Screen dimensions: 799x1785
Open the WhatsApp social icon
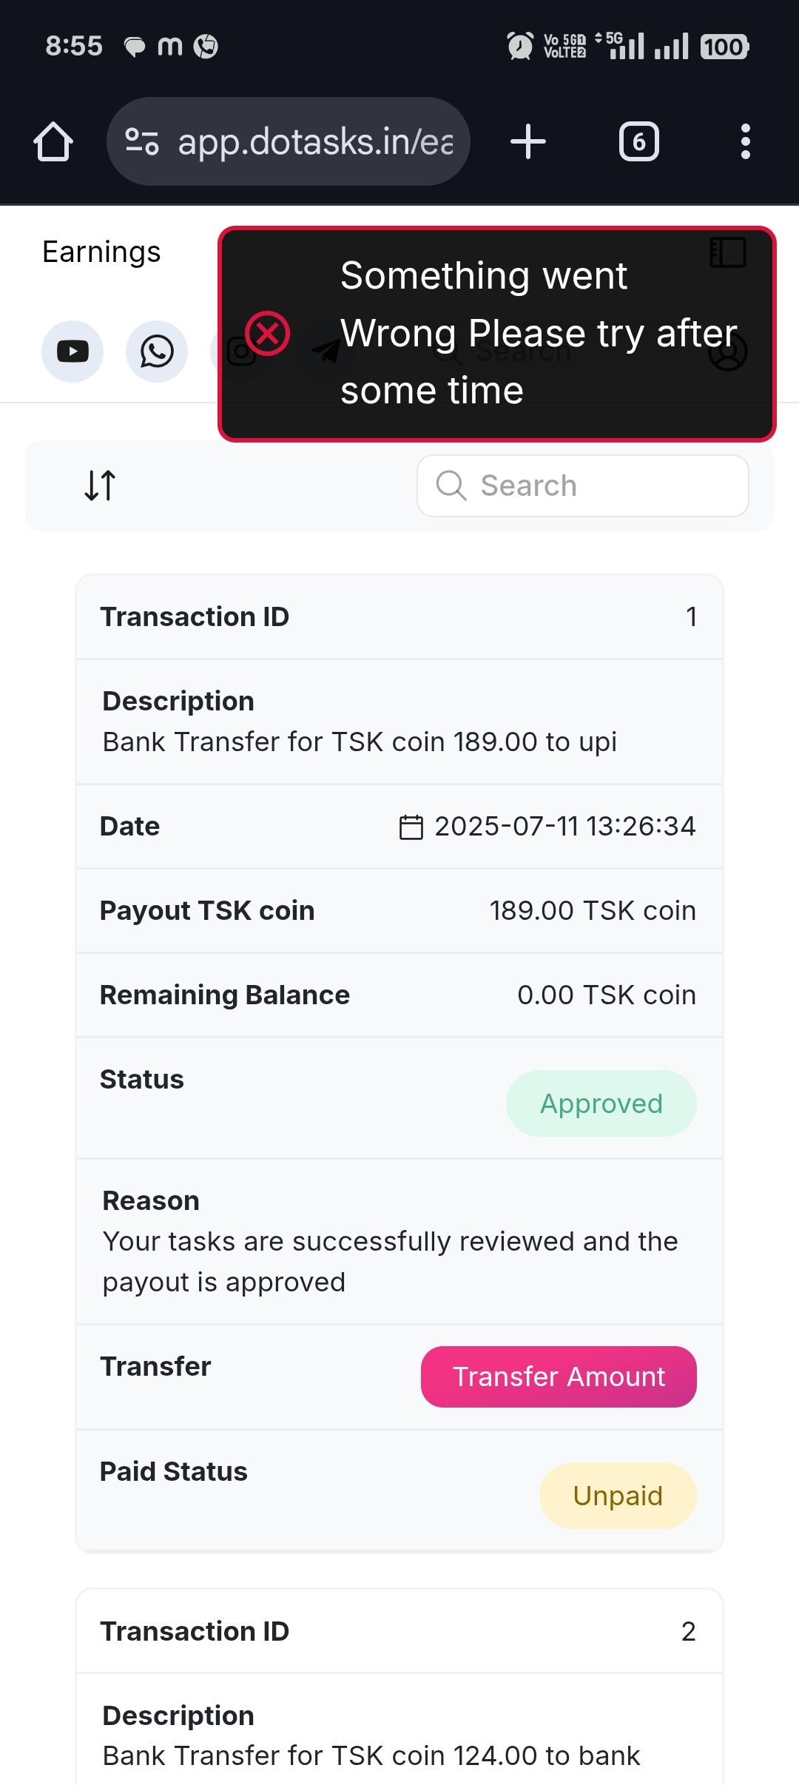coord(157,352)
